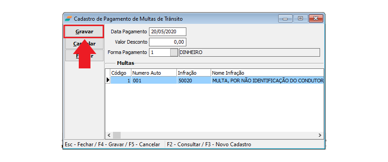Select the Data Pagamento date field
The height and width of the screenshot is (162, 388).
click(x=167, y=31)
